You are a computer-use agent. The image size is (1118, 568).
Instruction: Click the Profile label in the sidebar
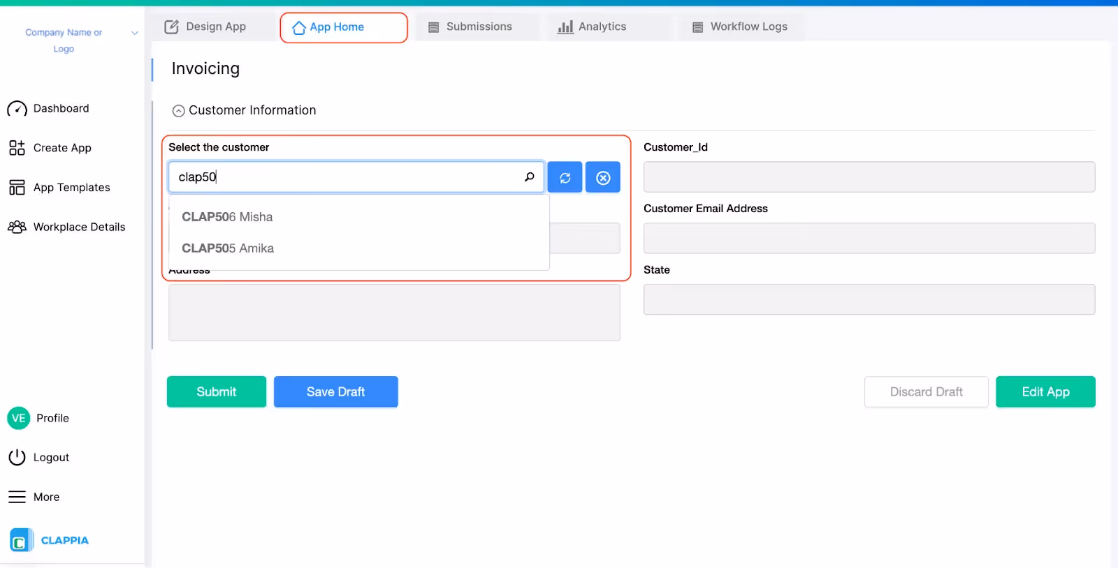coord(53,418)
